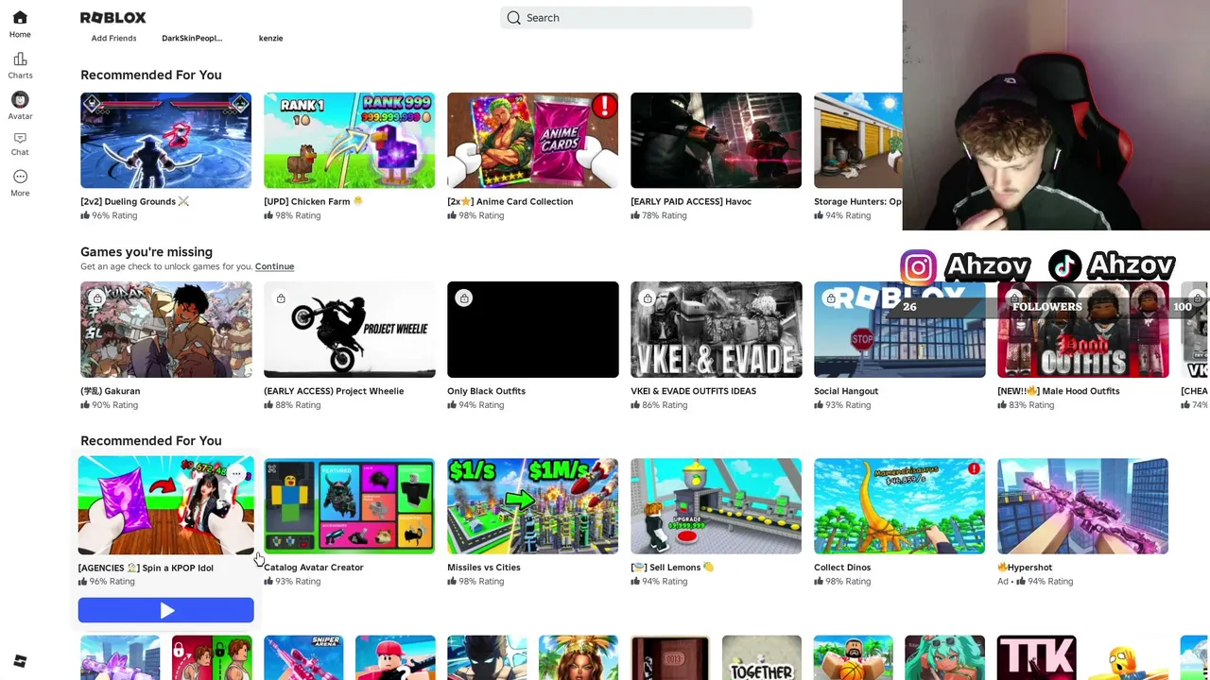Click the 'Games you're missing' heading
1210x680 pixels.
click(x=147, y=252)
